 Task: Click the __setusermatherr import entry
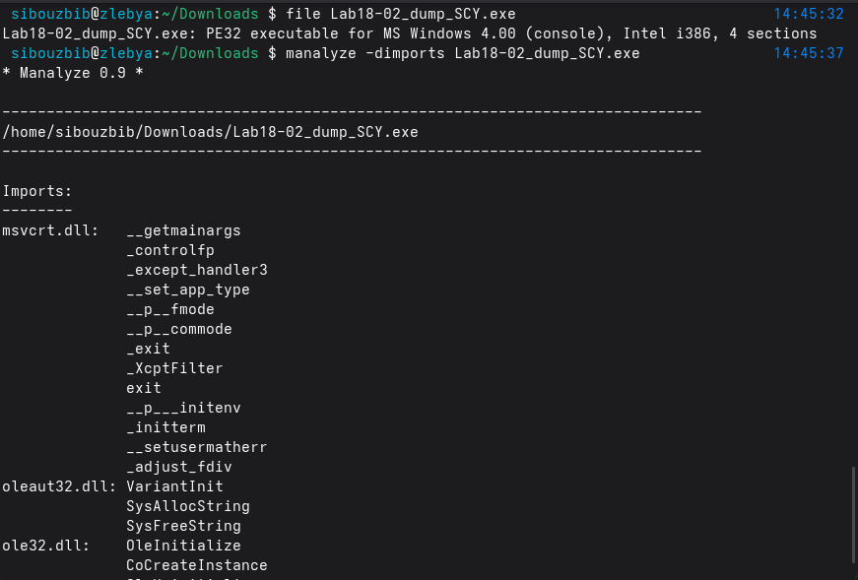coord(196,447)
